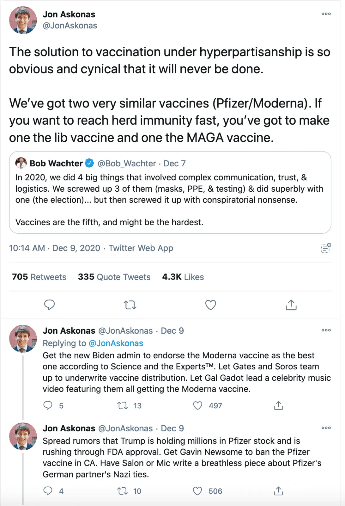Like the Pfizer stock rumors reply

pyautogui.click(x=197, y=491)
